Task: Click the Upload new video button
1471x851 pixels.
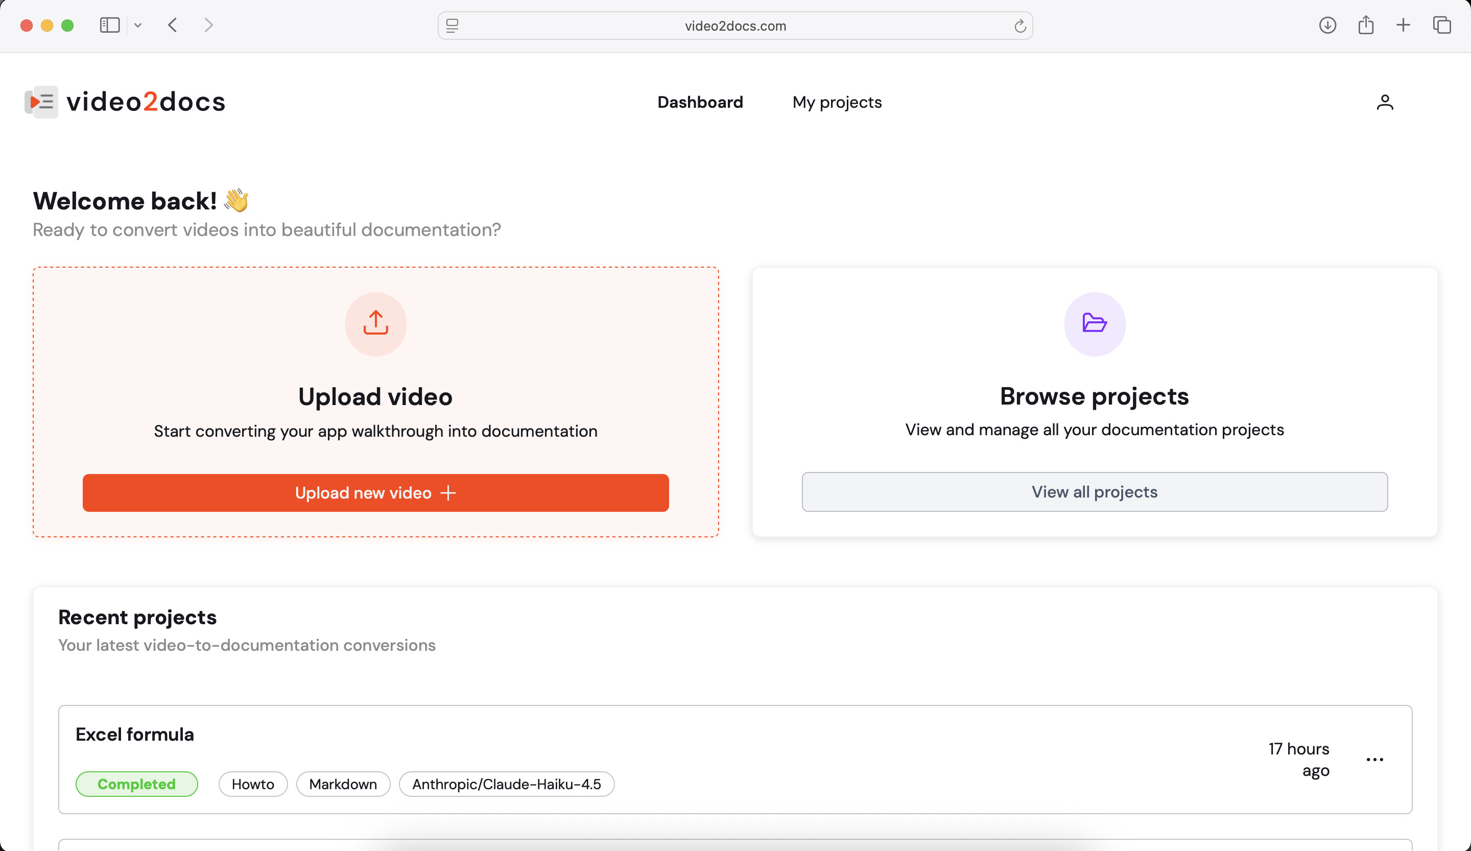Action: [x=375, y=492]
